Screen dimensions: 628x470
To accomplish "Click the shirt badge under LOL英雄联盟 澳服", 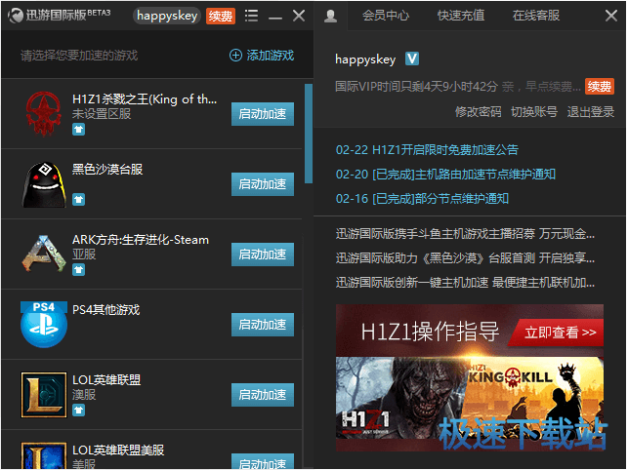I will click(x=78, y=410).
